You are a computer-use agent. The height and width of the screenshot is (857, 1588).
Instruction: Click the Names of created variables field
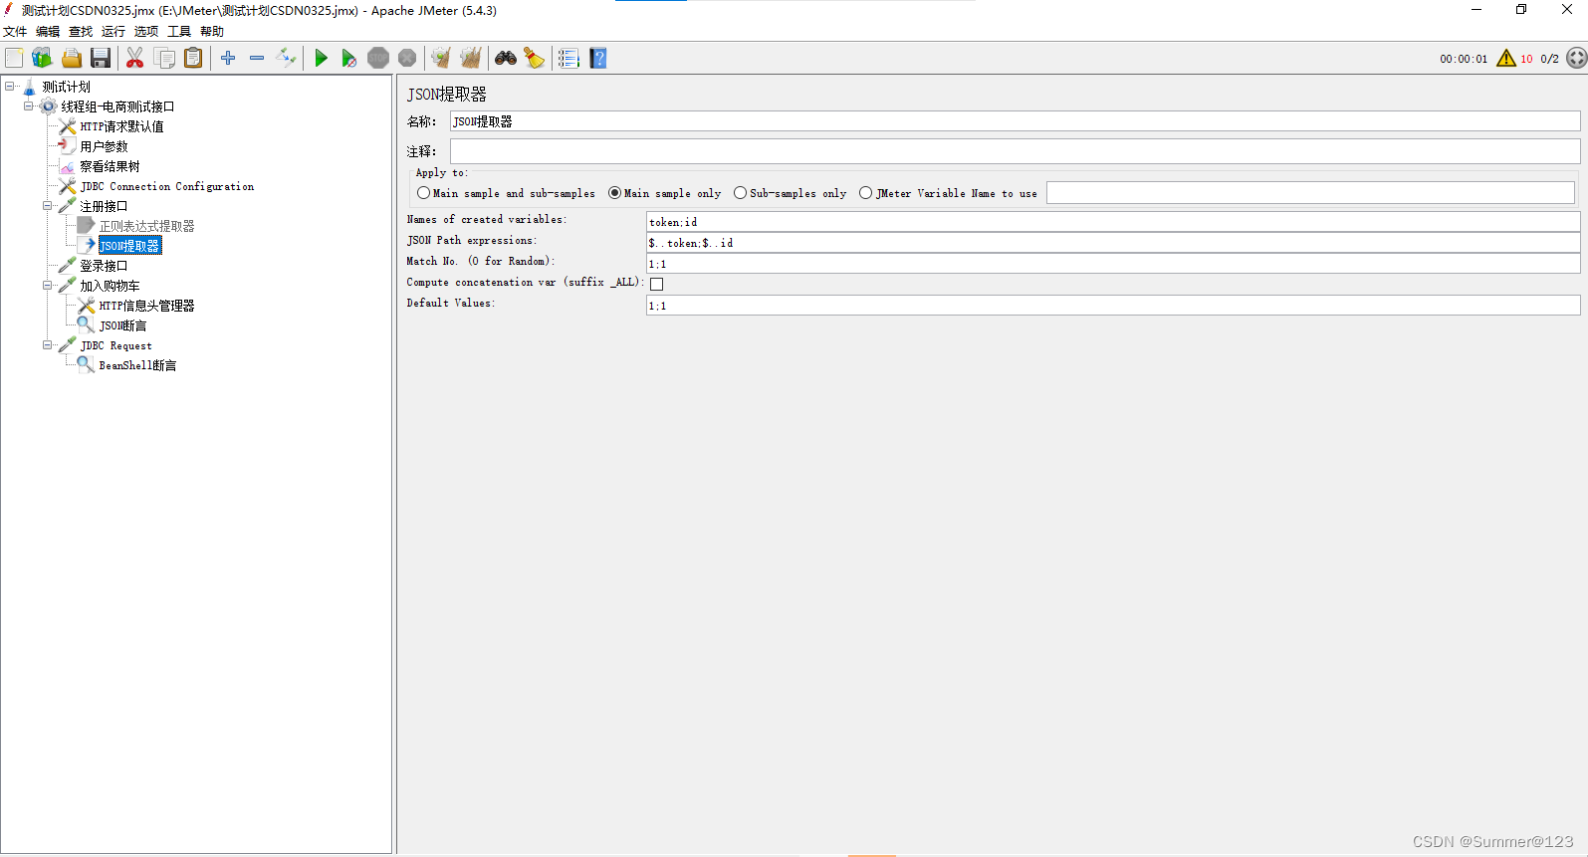pos(1113,221)
